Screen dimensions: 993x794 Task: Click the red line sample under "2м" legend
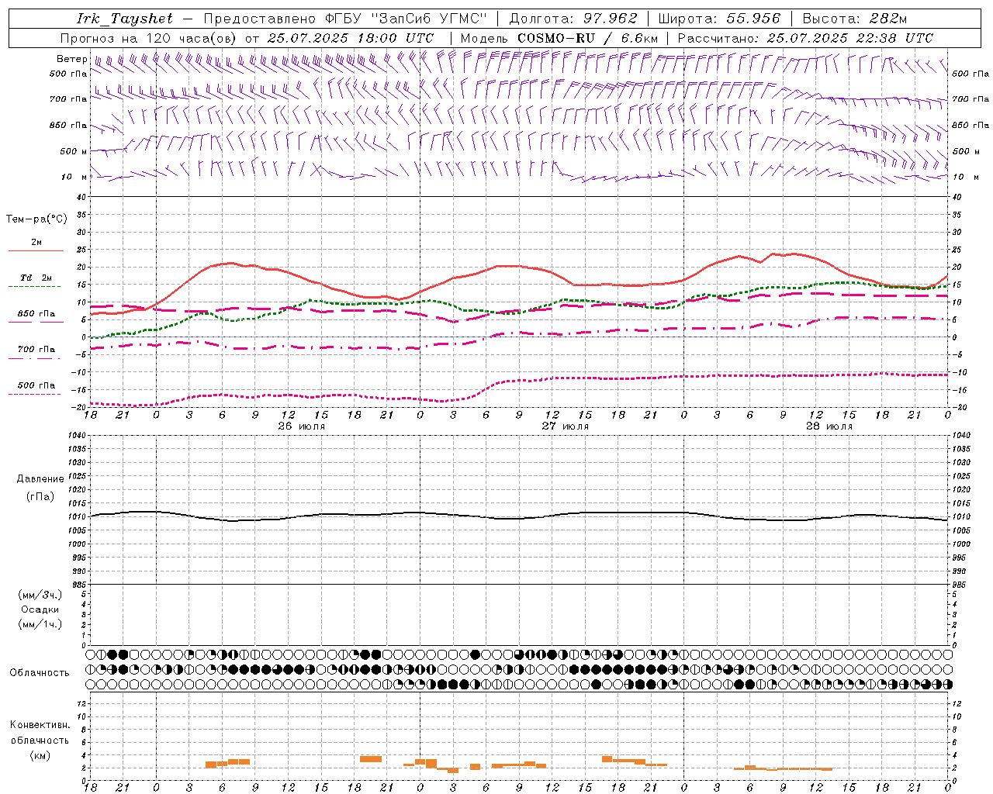36,251
